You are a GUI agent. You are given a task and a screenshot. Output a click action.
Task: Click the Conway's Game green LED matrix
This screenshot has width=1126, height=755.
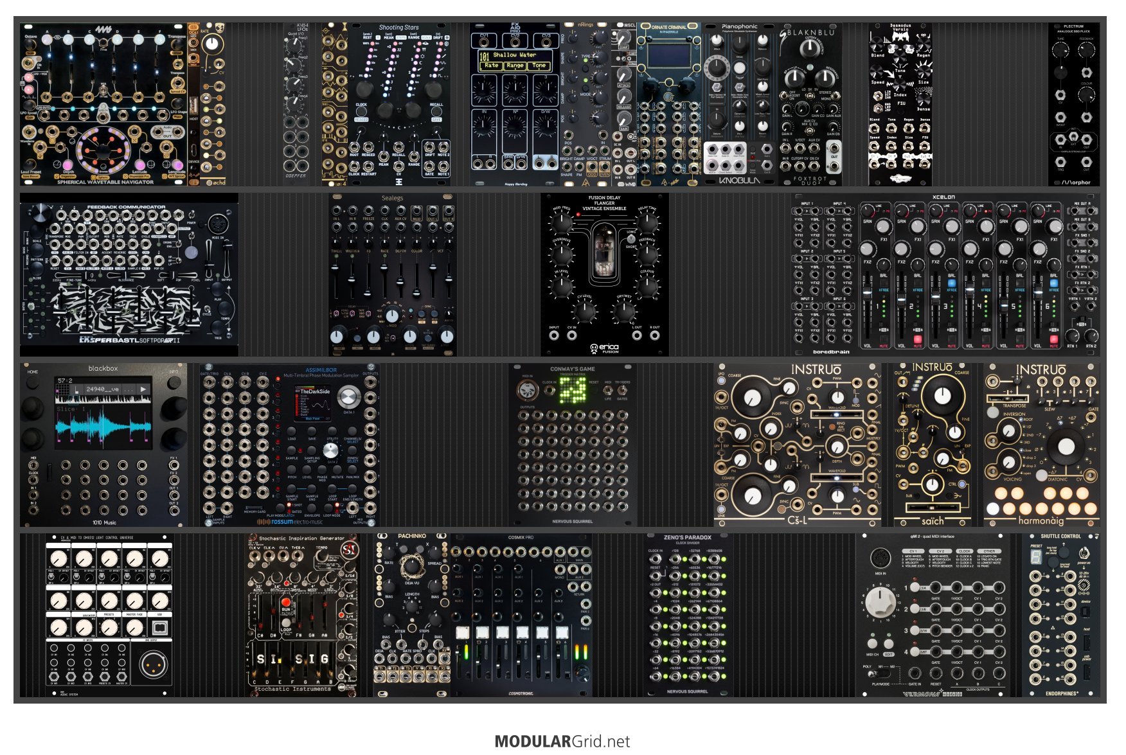point(573,389)
